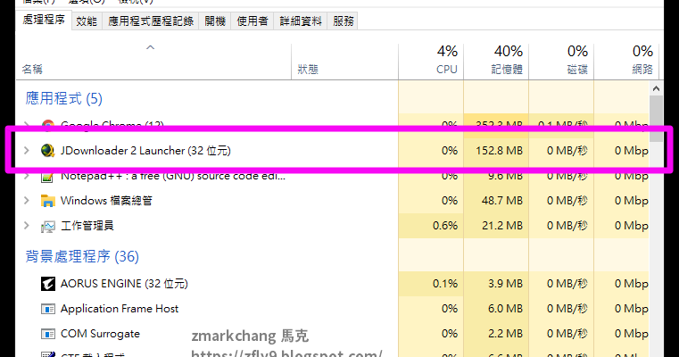Select the Application Frame Host row name

tap(120, 309)
